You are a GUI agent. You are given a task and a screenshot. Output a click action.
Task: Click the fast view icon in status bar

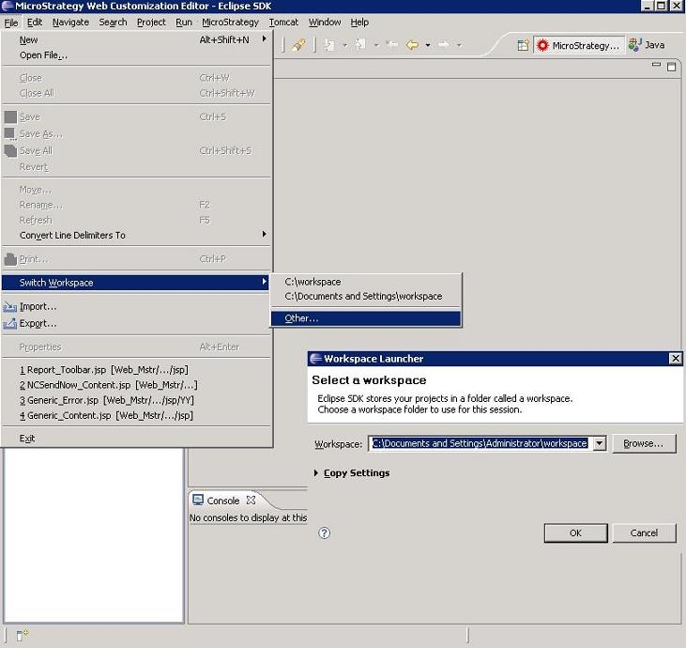[22, 636]
